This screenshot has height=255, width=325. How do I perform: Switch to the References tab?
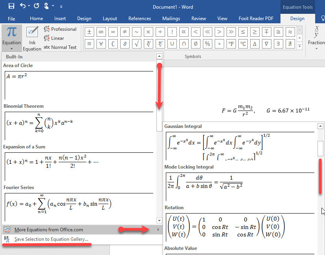click(x=139, y=19)
